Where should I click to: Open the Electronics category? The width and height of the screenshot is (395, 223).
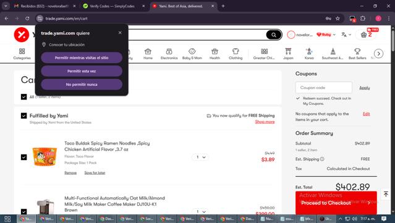[x=169, y=54]
